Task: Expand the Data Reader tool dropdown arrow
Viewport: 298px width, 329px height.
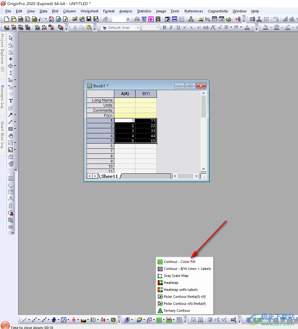Action: point(15,66)
